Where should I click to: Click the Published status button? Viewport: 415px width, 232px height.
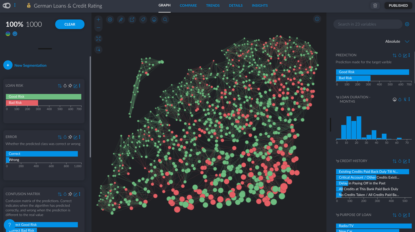pos(398,6)
